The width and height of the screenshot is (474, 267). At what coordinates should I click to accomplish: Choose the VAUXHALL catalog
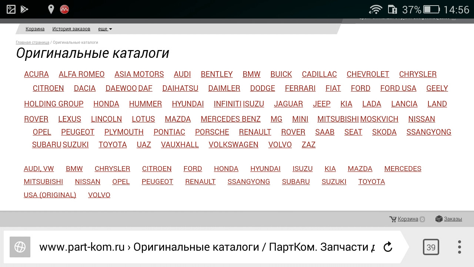pyautogui.click(x=180, y=145)
